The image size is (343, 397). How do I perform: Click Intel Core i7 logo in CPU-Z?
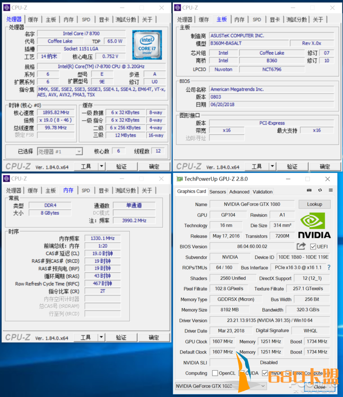147,45
